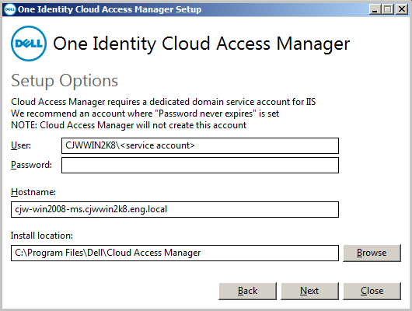Click the Close button at bottom

point(372,291)
